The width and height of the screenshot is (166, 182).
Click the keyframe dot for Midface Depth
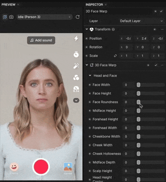point(90,162)
